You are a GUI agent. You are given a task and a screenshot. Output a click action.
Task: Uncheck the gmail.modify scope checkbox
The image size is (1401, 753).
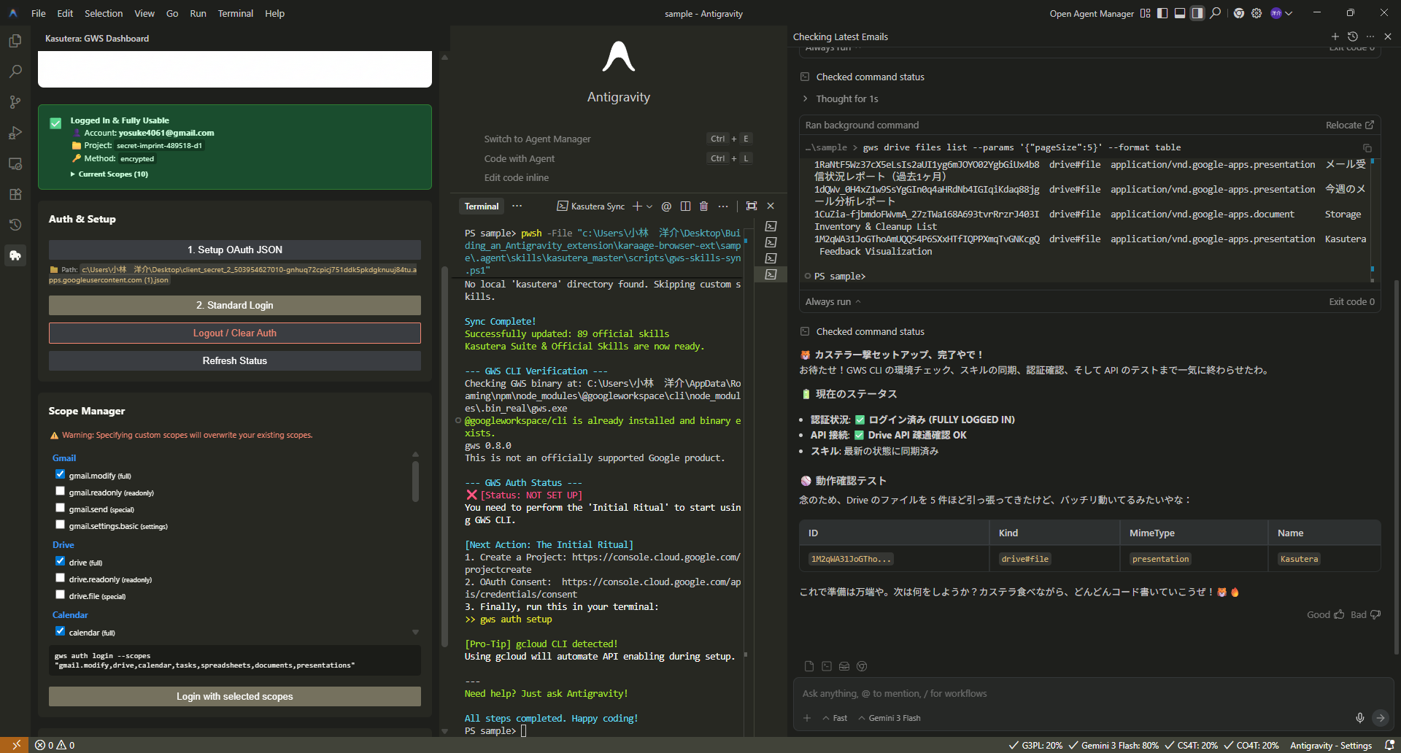(61, 474)
